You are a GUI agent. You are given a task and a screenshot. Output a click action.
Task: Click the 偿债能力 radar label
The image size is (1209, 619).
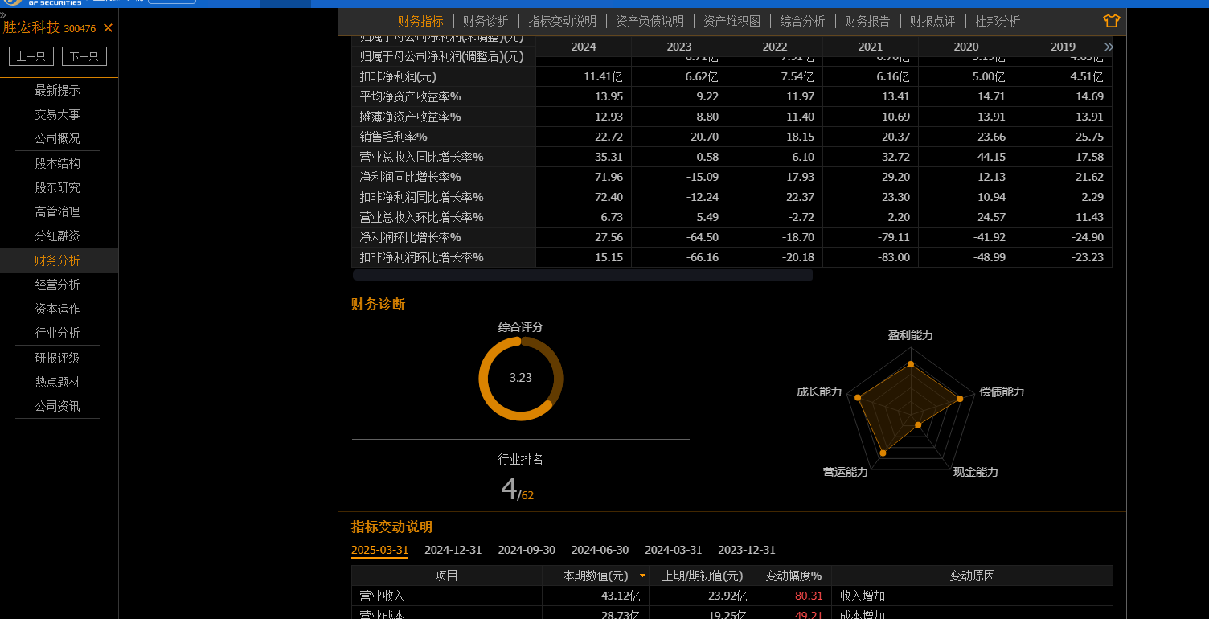(1002, 391)
